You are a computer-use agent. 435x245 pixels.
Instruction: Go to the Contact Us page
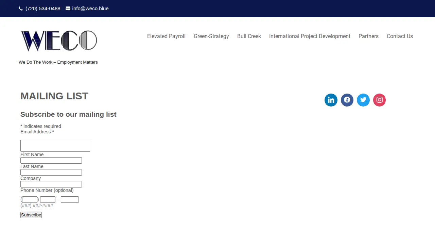[400, 36]
